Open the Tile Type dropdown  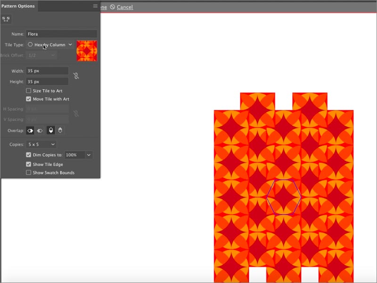tap(50, 45)
